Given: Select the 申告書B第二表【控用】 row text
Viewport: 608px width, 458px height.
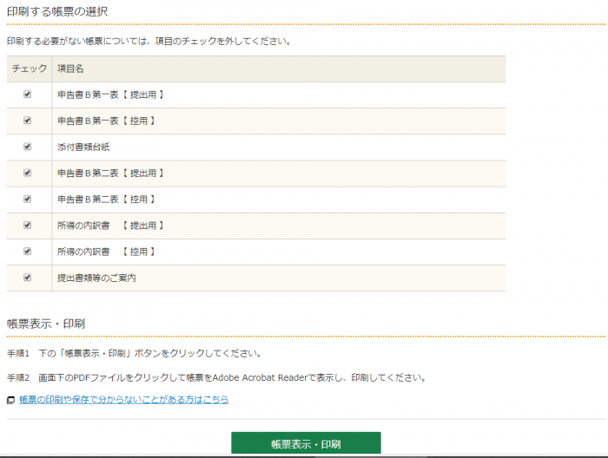Looking at the screenshot, I should (x=106, y=200).
